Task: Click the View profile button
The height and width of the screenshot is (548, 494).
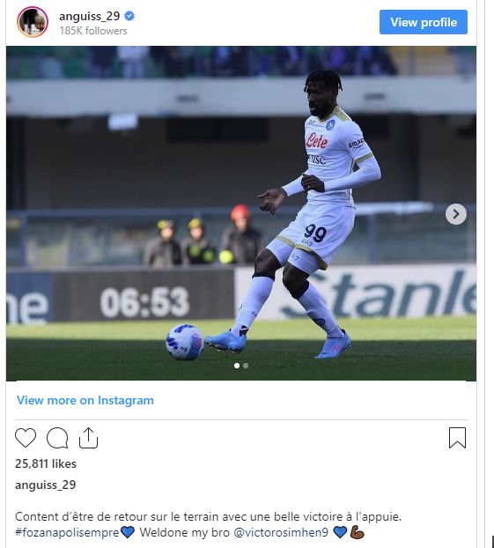Action: point(424,22)
